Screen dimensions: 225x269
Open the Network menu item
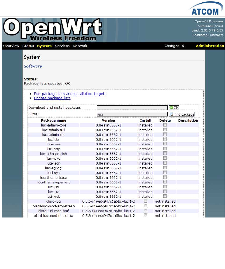coord(80,46)
